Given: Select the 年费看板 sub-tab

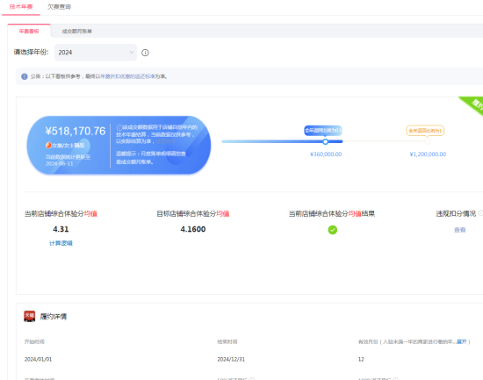Looking at the screenshot, I should point(29,31).
